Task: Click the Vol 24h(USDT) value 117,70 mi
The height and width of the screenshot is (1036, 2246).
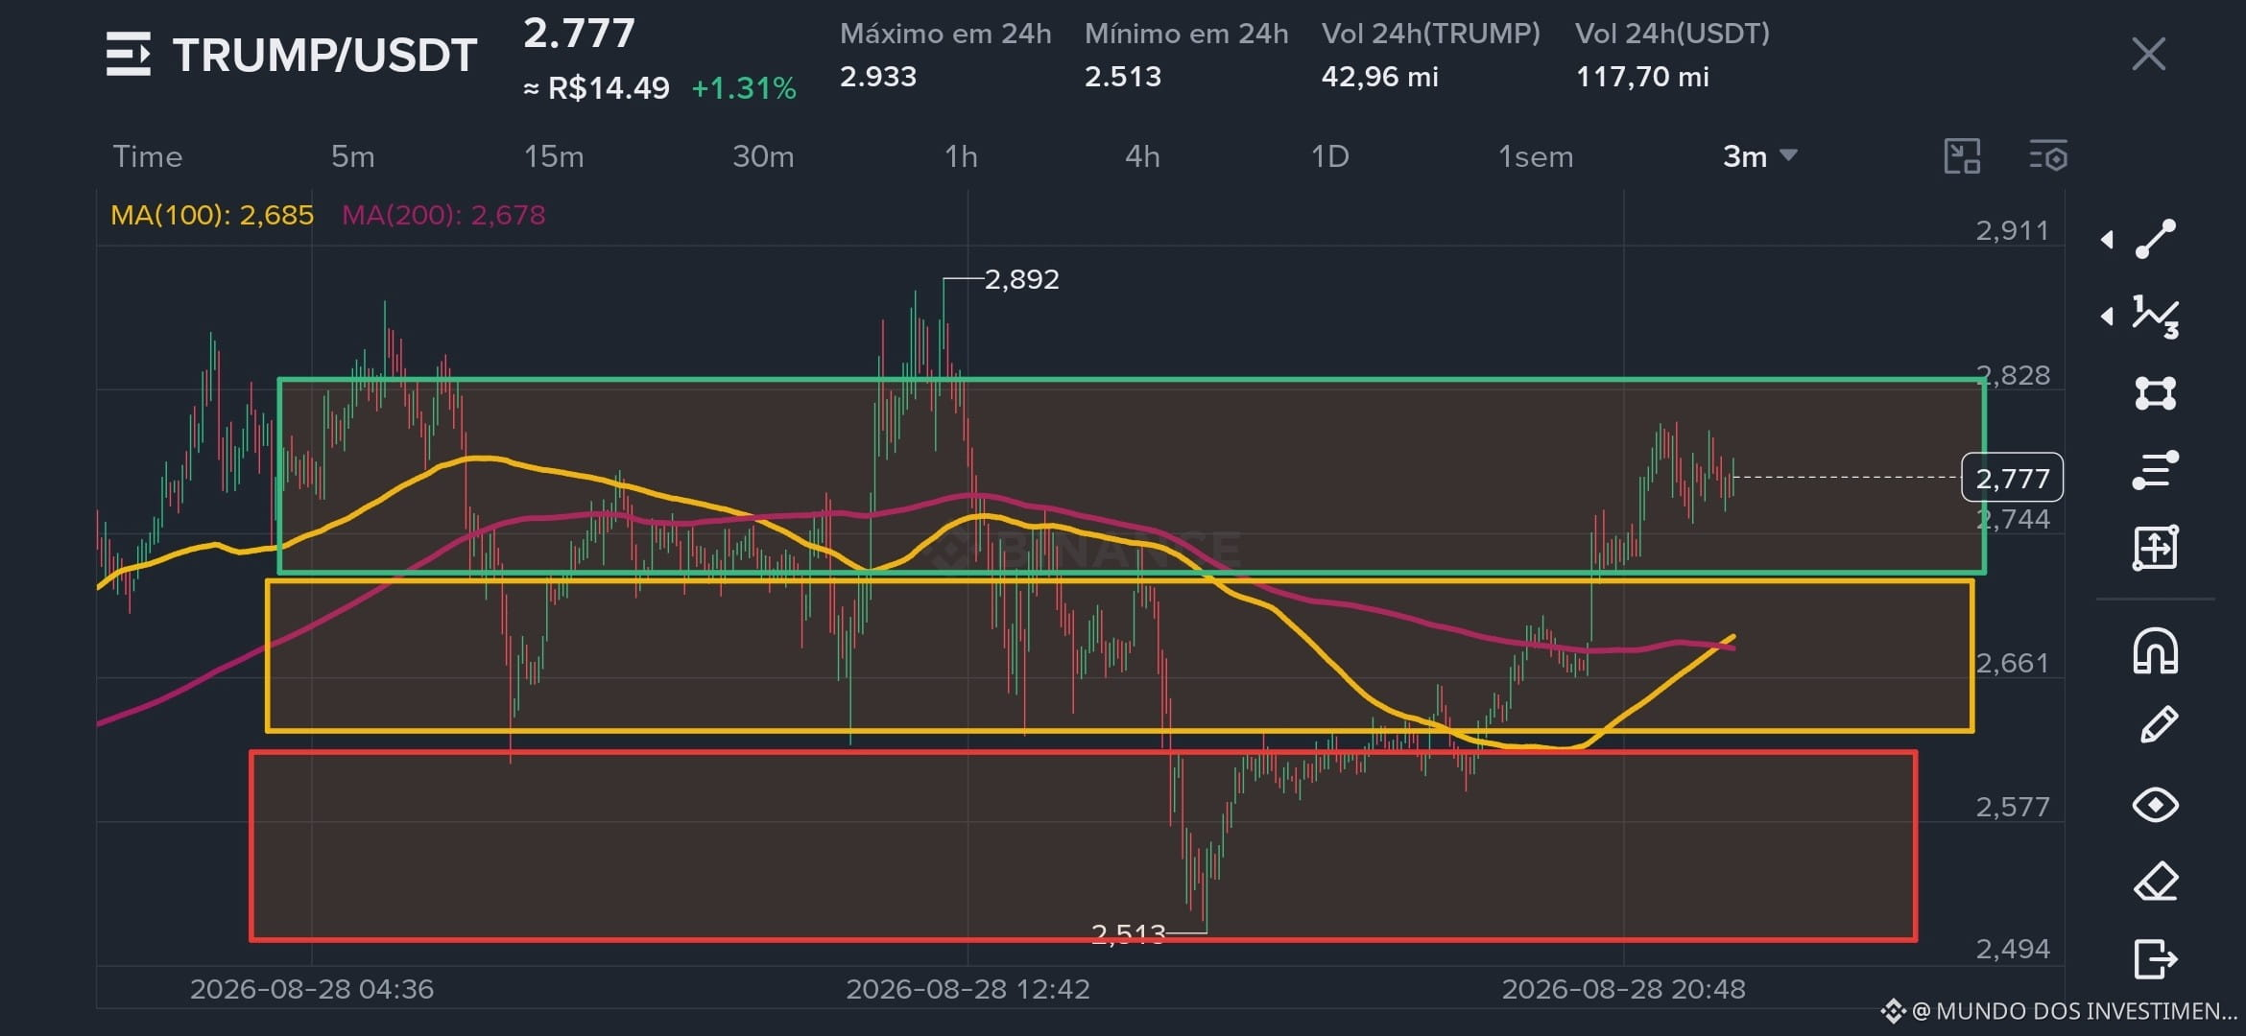Action: (1642, 77)
